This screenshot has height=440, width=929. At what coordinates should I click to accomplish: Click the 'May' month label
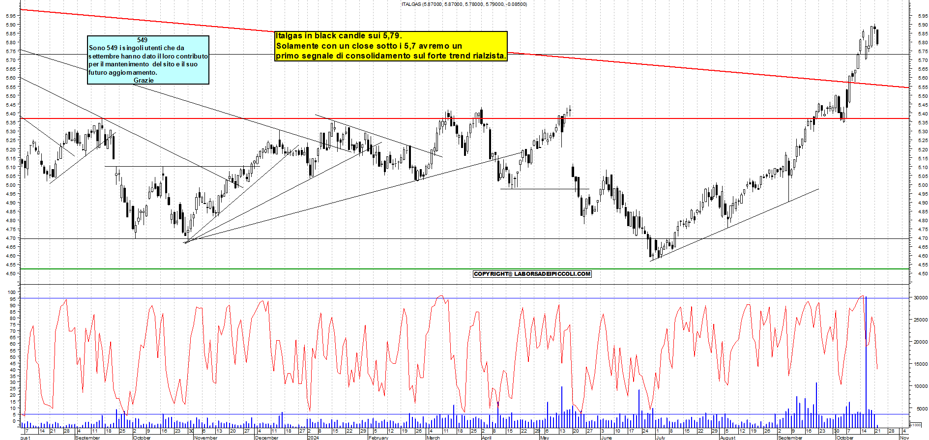click(545, 438)
